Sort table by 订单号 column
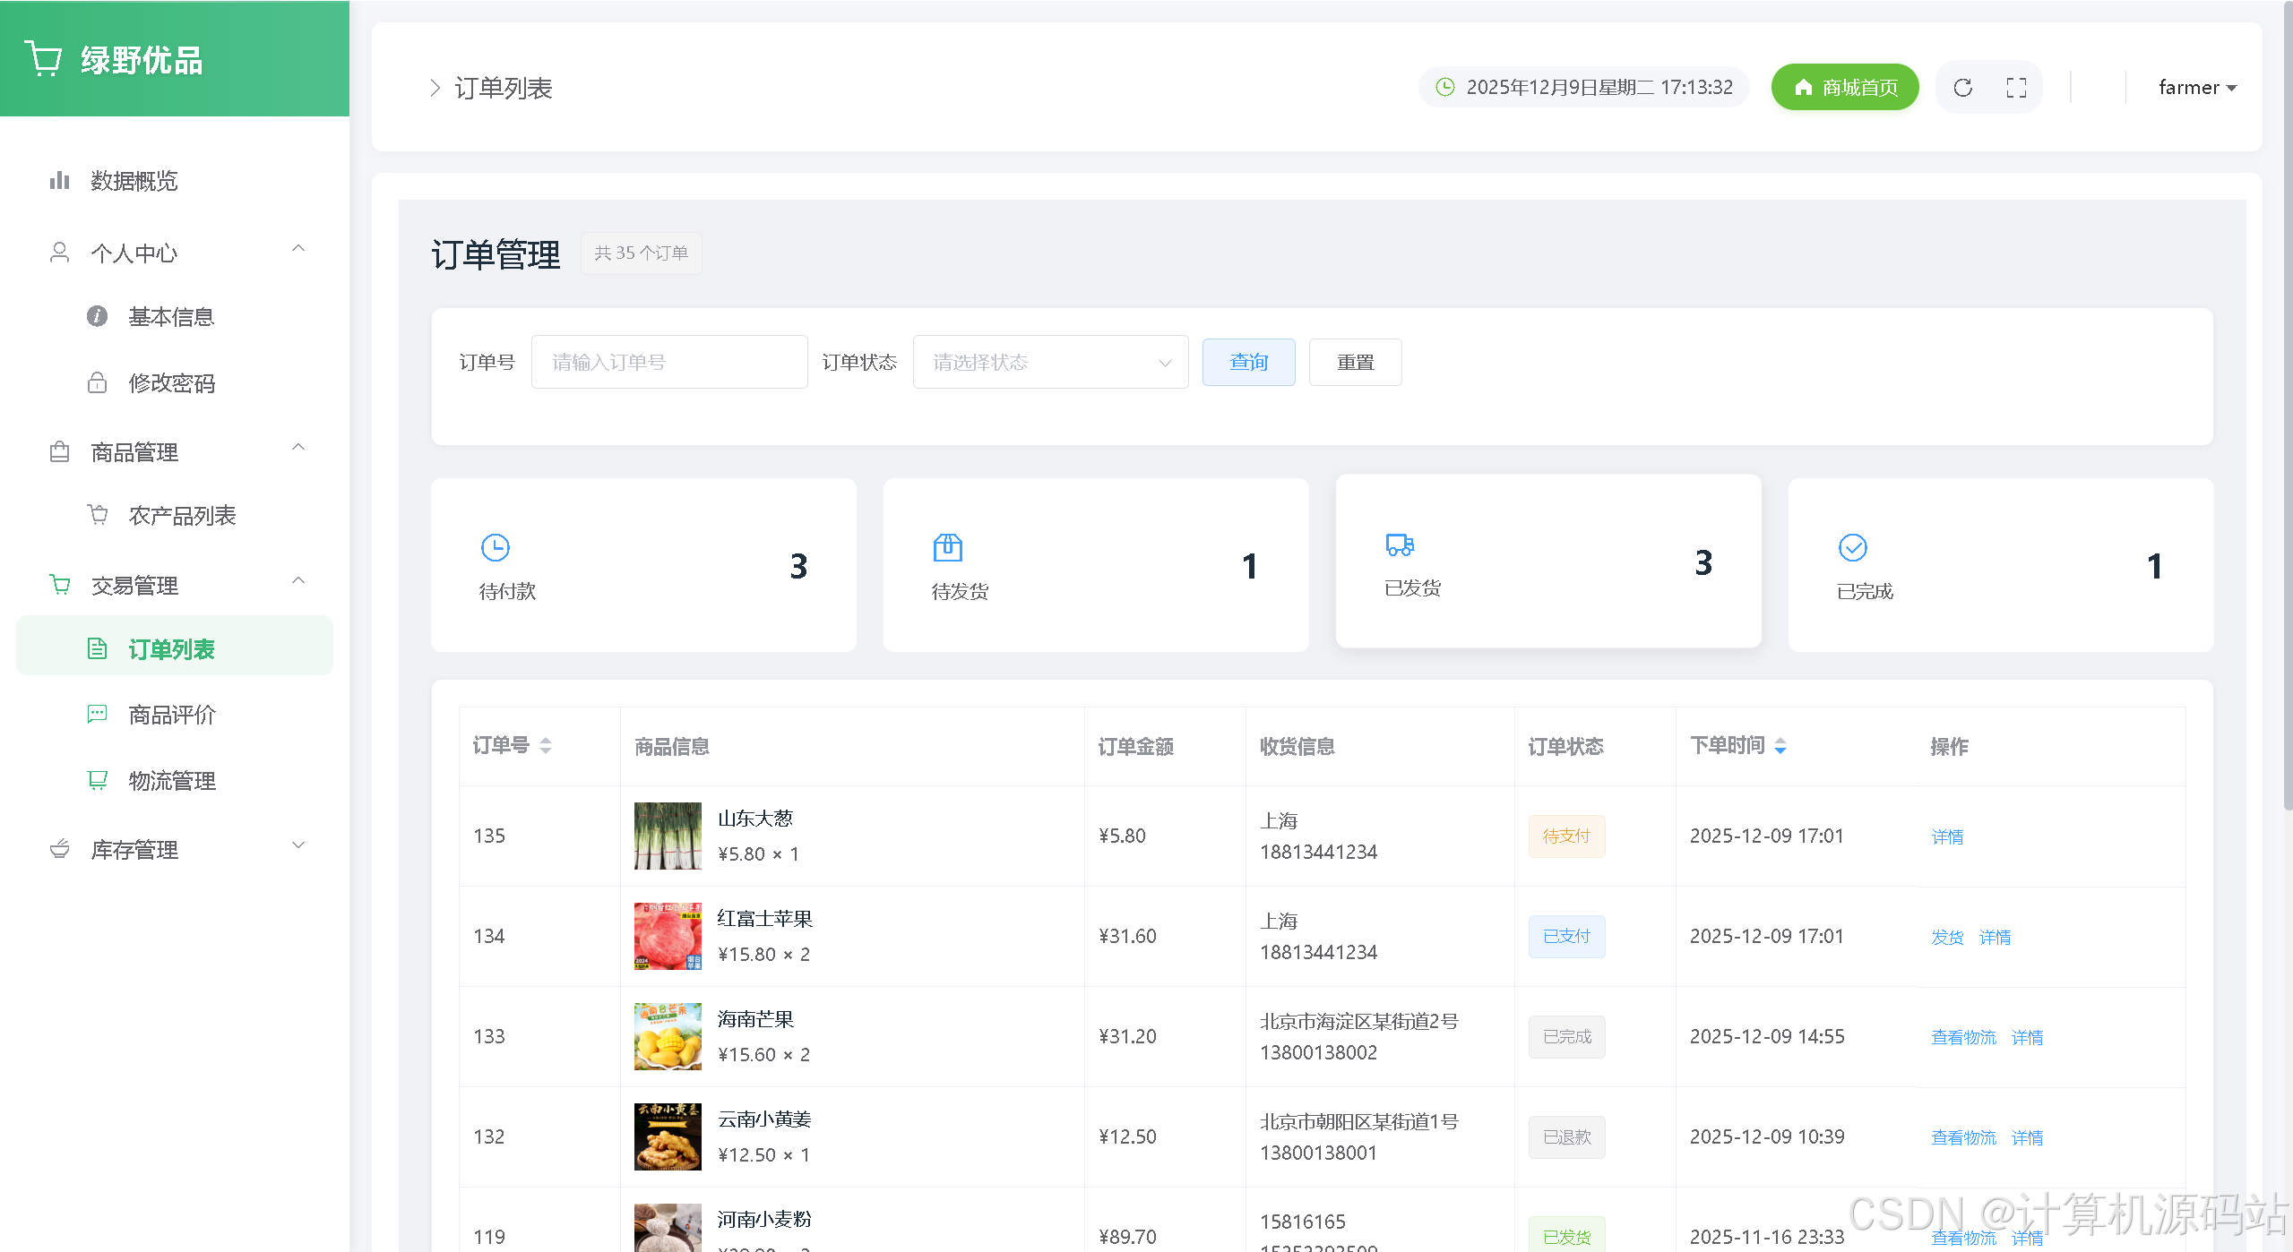 [545, 745]
